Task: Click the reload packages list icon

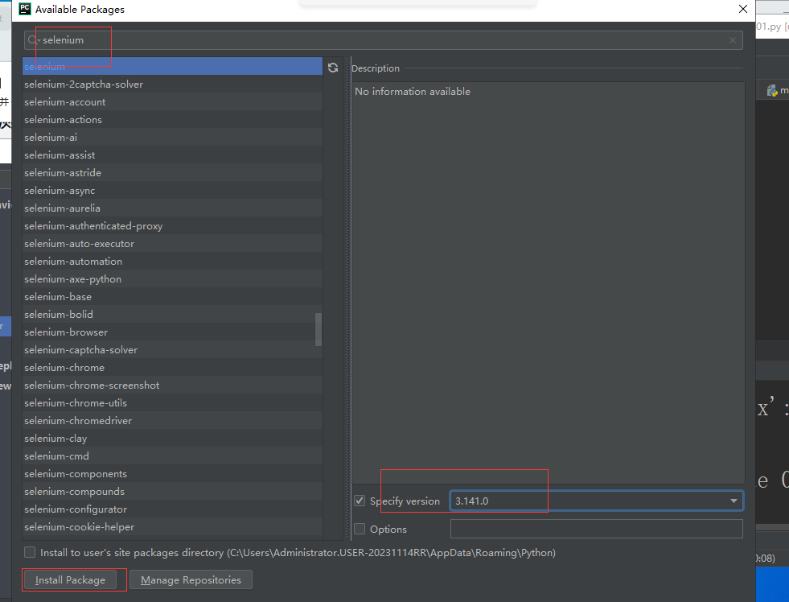Action: click(x=333, y=68)
